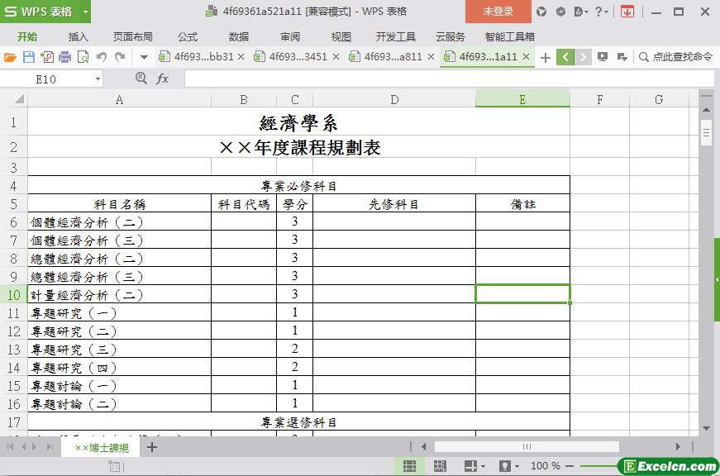The width and height of the screenshot is (720, 476).
Task: Open the 云服务 ribbon tab
Action: click(451, 36)
